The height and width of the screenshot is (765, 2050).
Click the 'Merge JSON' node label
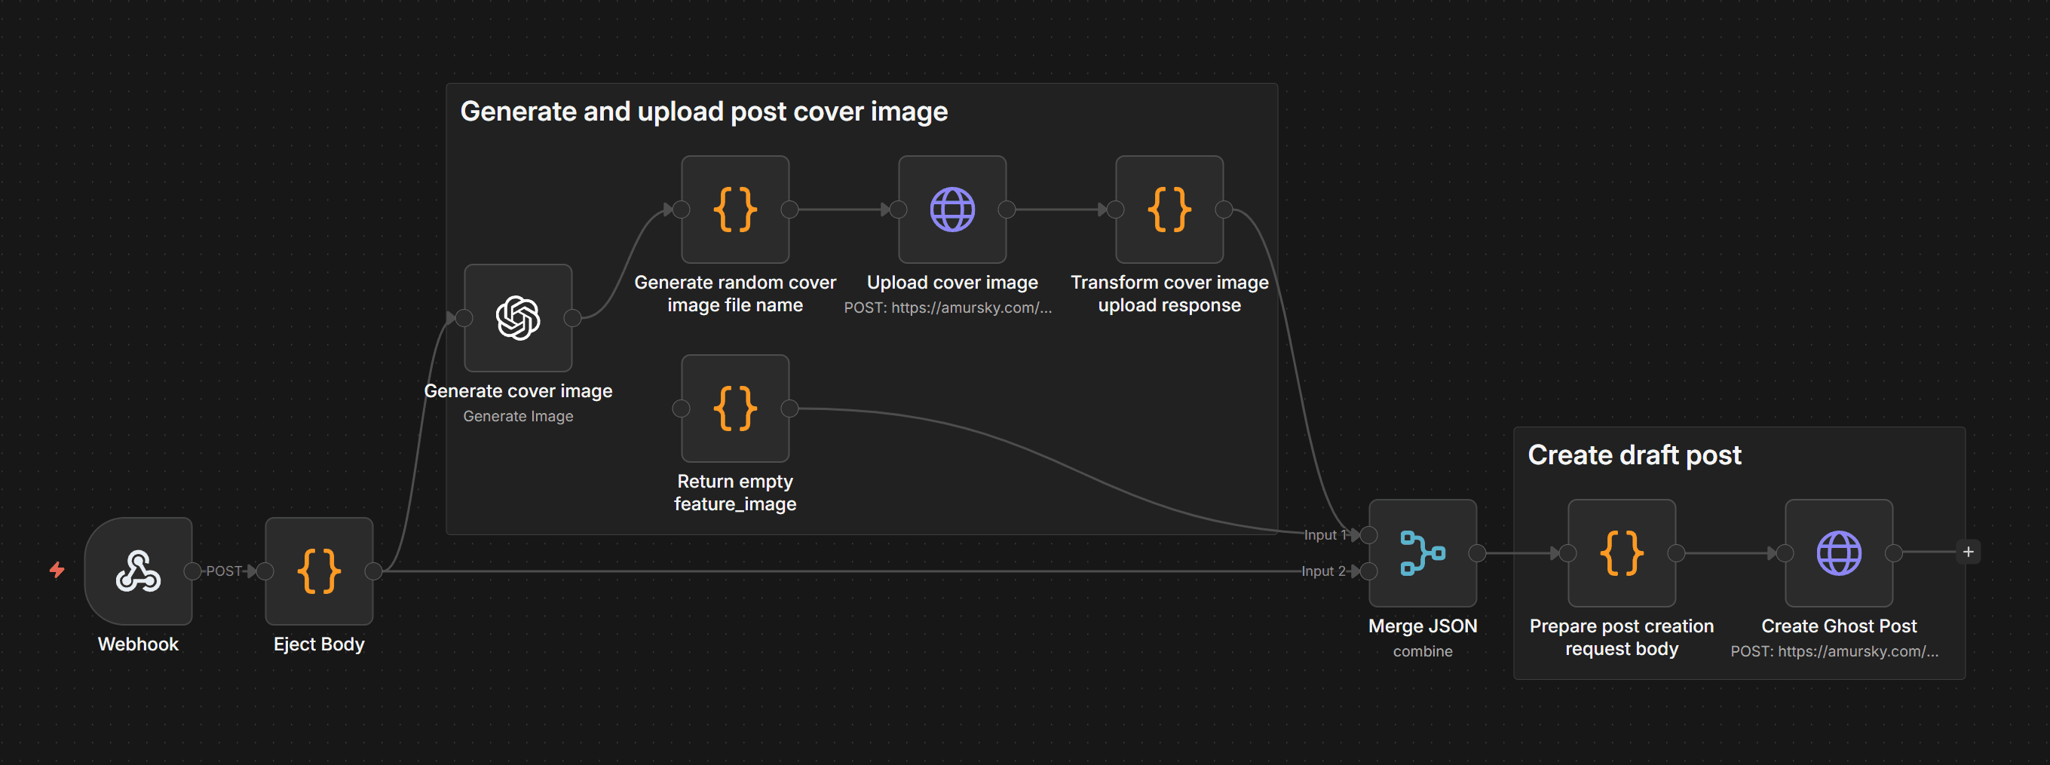point(1423,626)
